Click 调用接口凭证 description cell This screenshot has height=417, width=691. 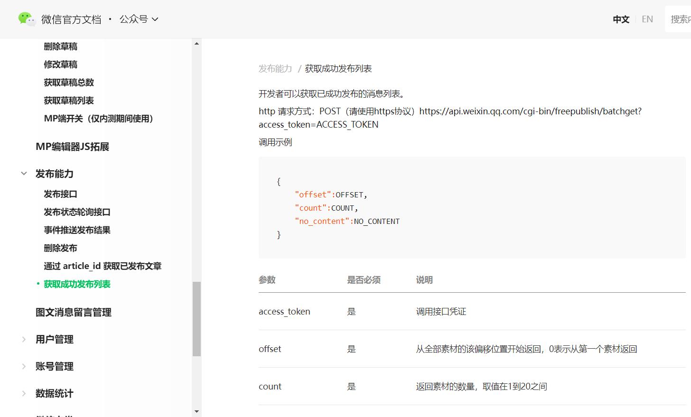pyautogui.click(x=441, y=312)
